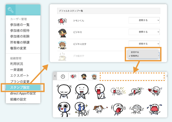172x122 pixels.
Task: Send the crying thumbs-up stamp
Action: pos(82,109)
